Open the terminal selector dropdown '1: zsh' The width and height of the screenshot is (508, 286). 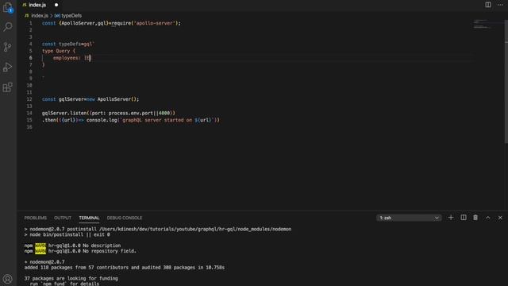pos(409,218)
